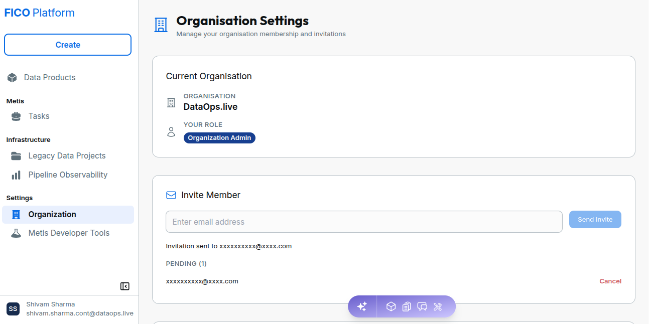Open the AI sparkle assistant icon
Viewport: 649px width, 324px height.
coord(362,306)
